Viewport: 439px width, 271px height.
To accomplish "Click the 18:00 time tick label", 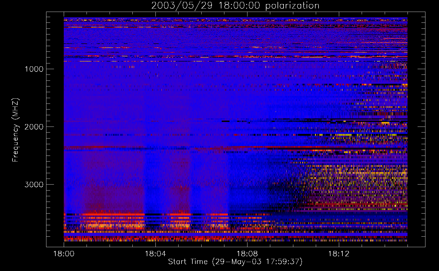I will point(64,254).
